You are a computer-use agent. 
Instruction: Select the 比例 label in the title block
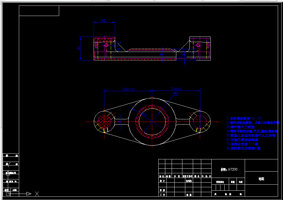click(241, 182)
